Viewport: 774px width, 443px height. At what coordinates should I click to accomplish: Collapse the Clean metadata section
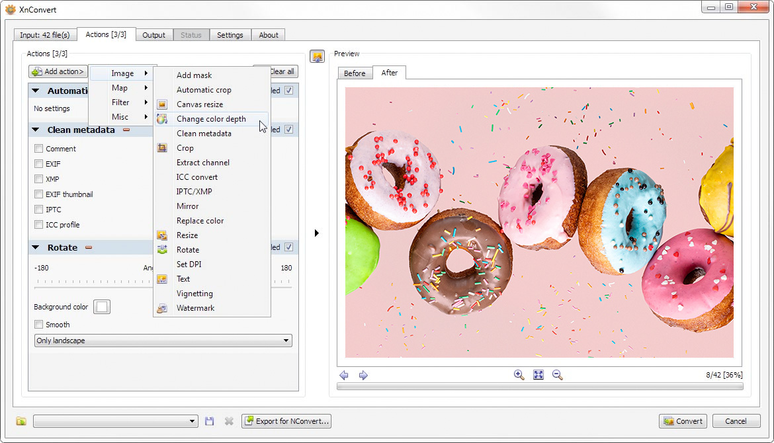(x=36, y=130)
